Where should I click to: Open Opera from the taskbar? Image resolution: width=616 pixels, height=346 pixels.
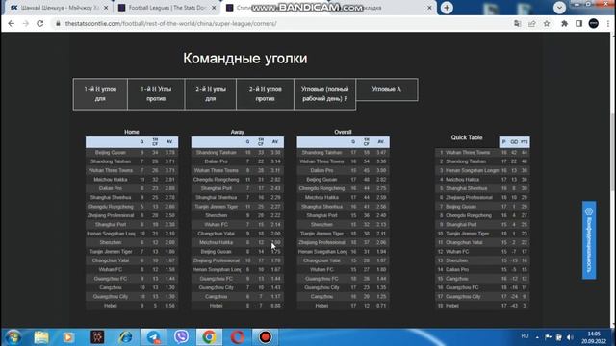pos(238,337)
